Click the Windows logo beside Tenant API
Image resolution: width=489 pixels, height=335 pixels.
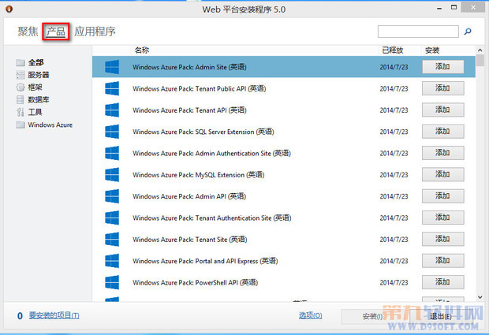pyautogui.click(x=112, y=110)
